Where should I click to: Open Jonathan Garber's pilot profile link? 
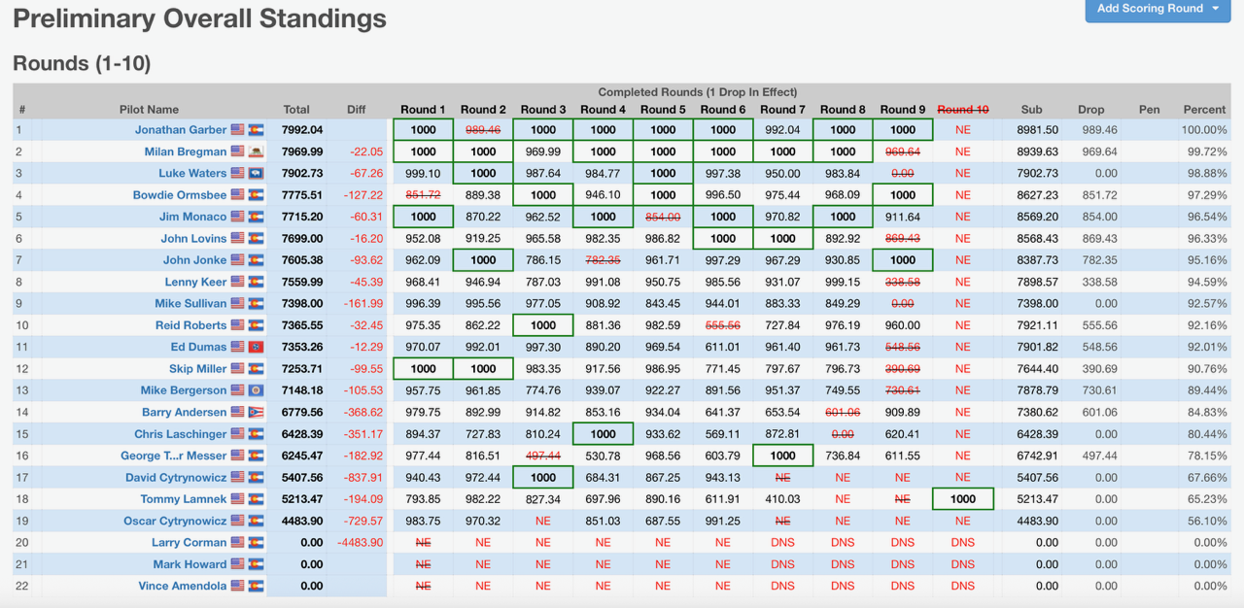181,129
